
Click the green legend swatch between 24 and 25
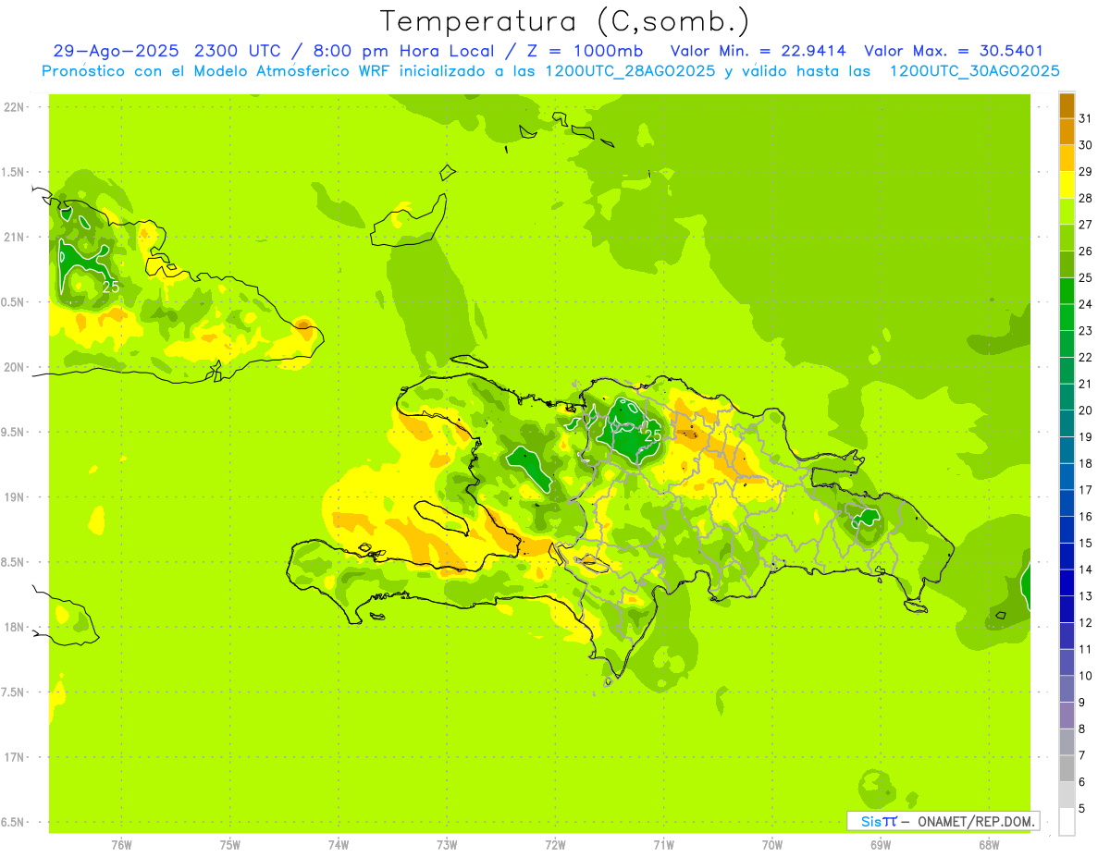click(1067, 290)
